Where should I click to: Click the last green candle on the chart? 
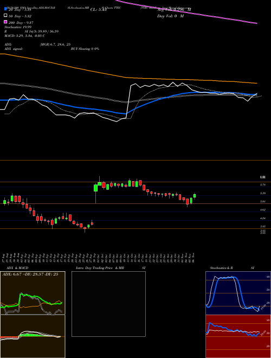click(x=195, y=196)
